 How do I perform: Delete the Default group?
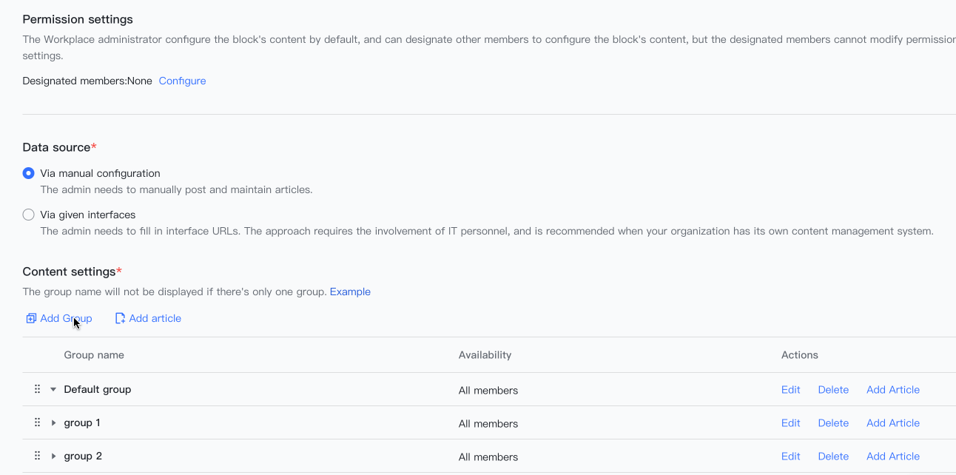[x=833, y=388]
